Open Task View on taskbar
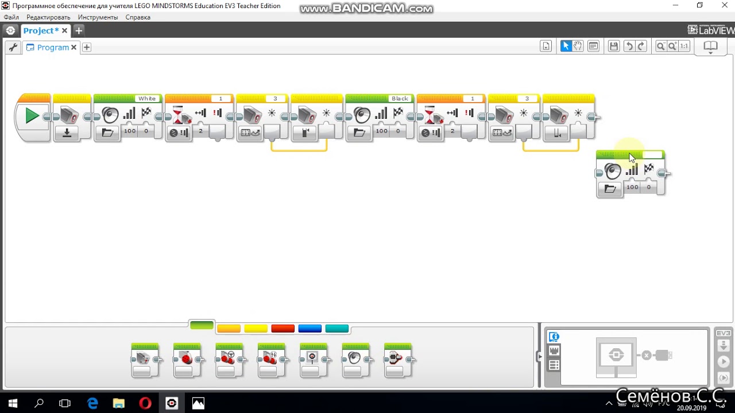Image resolution: width=735 pixels, height=413 pixels. pos(65,404)
